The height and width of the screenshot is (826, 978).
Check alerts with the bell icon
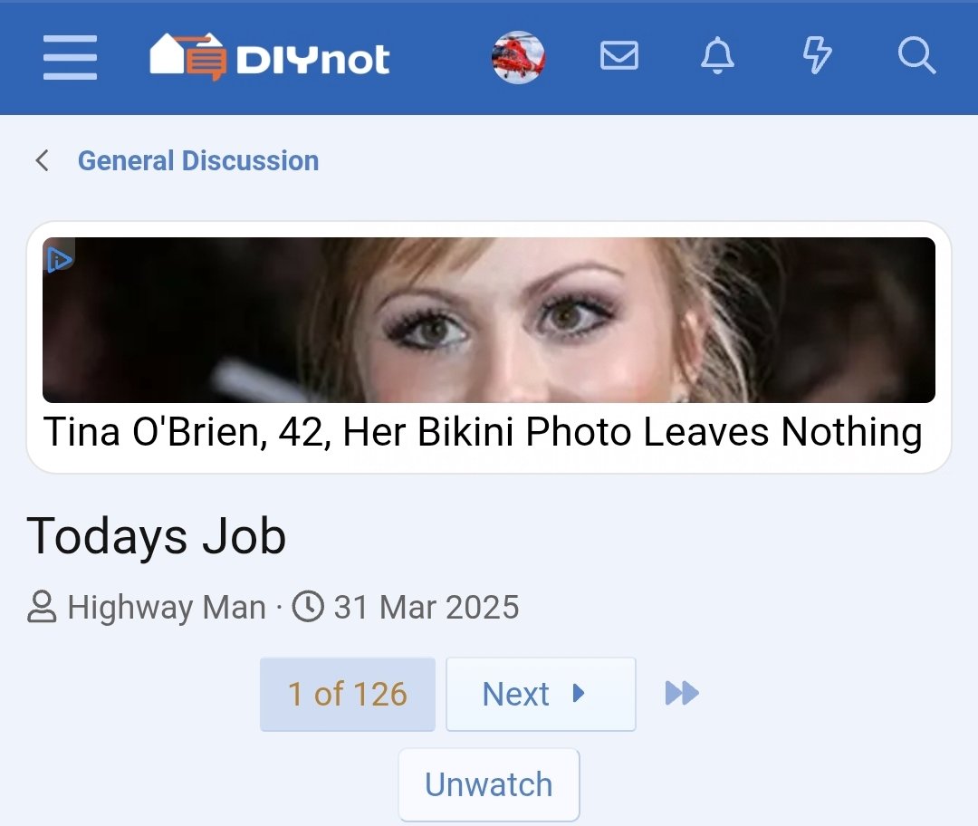(717, 57)
